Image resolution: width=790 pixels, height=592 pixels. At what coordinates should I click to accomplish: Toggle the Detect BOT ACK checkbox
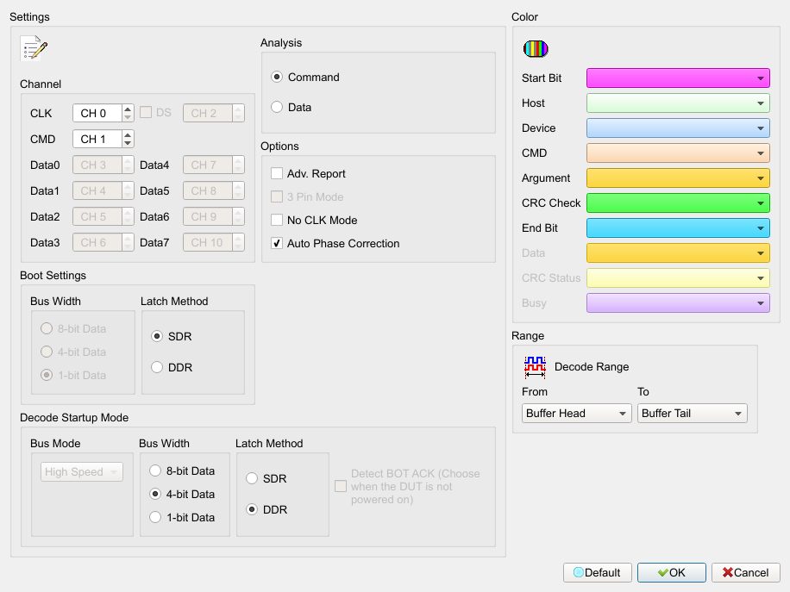point(341,486)
